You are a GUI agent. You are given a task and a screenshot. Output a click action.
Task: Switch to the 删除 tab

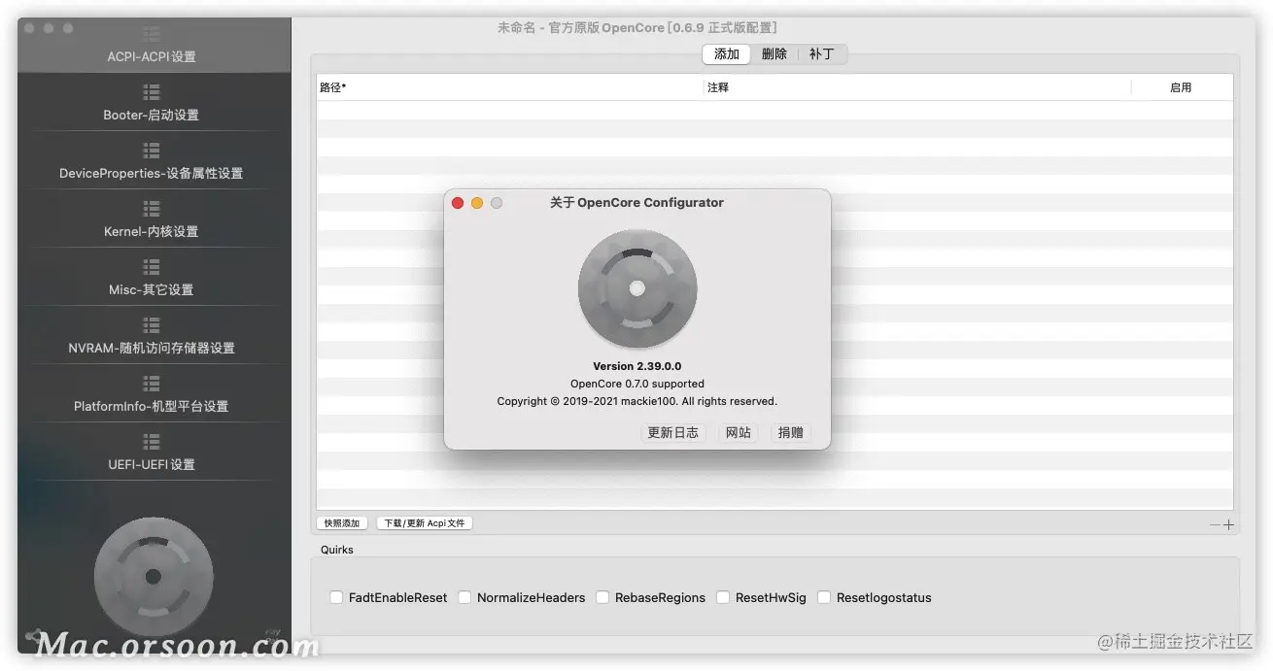774,54
